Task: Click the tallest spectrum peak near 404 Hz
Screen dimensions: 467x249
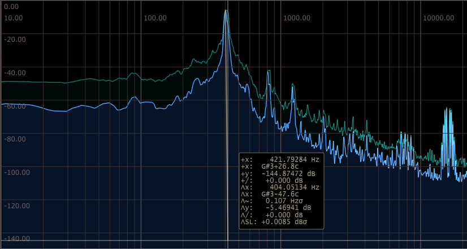Action: (226, 12)
